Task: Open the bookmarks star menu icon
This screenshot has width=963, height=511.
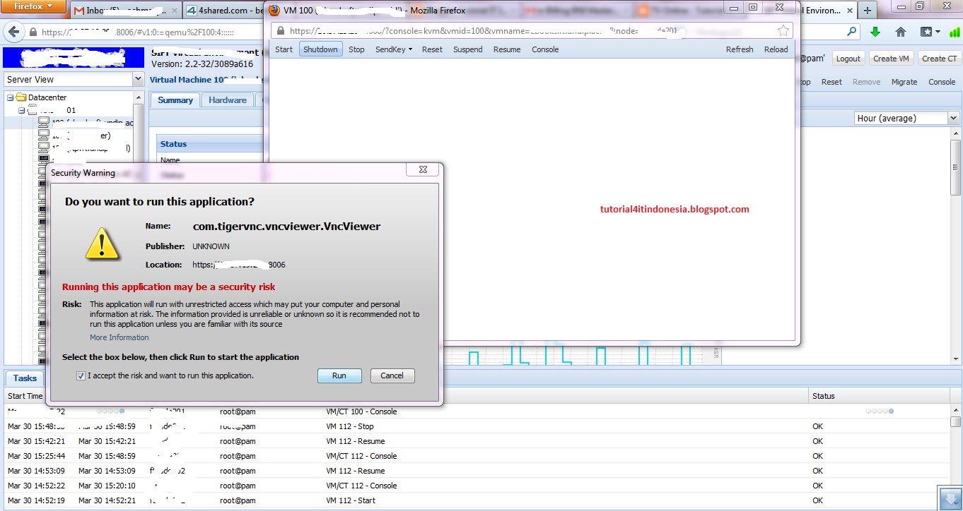Action: click(930, 32)
